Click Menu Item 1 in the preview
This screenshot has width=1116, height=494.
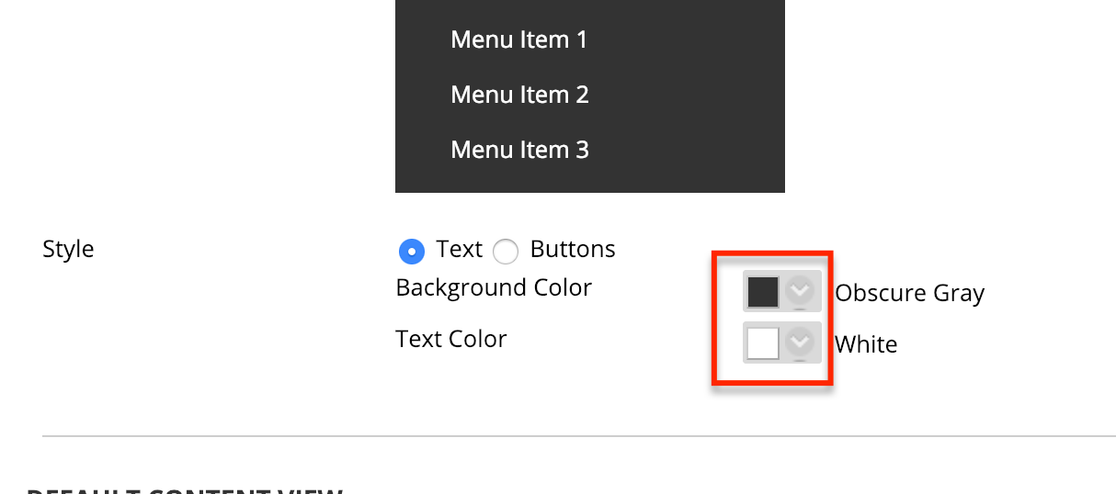point(518,39)
